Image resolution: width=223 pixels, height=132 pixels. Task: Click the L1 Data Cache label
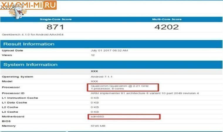pos(14,103)
